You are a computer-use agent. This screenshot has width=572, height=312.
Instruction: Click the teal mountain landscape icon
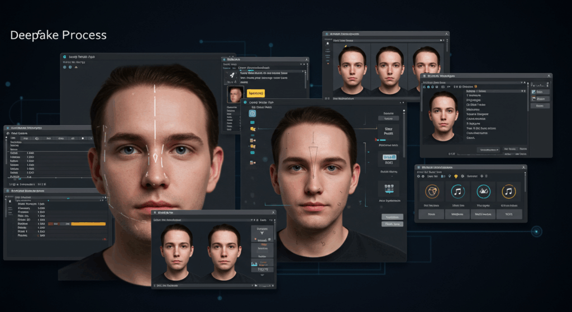483,192
